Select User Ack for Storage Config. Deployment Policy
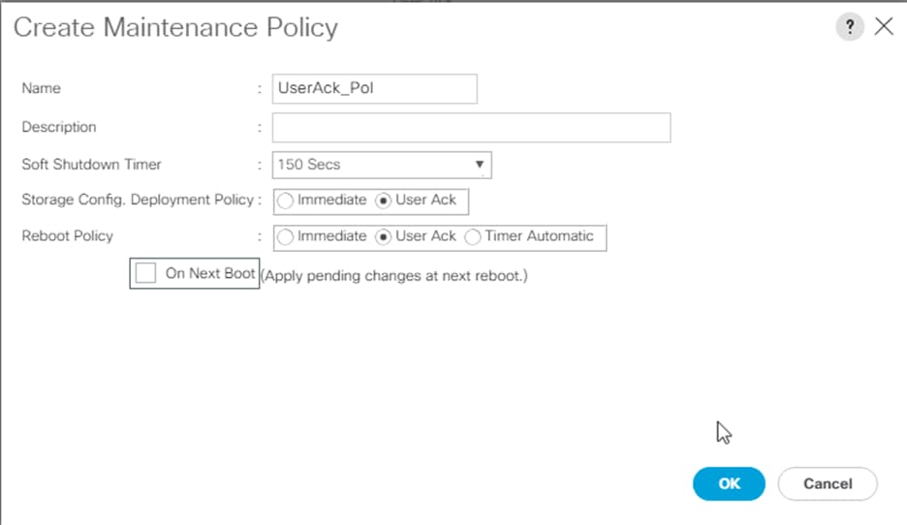 [x=383, y=201]
